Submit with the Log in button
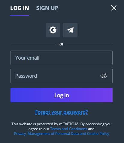Image resolution: width=124 pixels, height=143 pixels. pyautogui.click(x=62, y=95)
